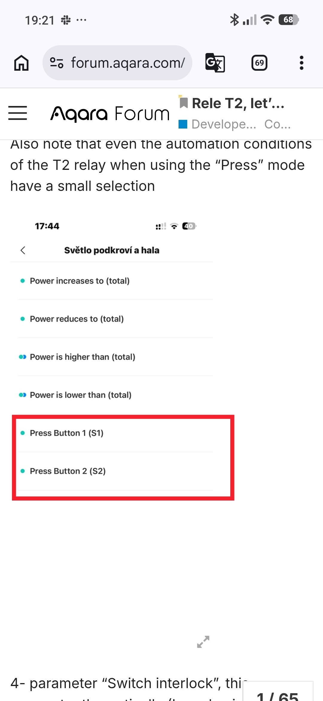Tap the Google Translate icon
323x701 pixels.
[x=215, y=63]
